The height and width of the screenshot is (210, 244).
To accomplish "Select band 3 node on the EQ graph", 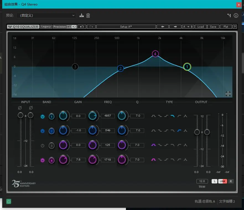I will coord(75,67).
